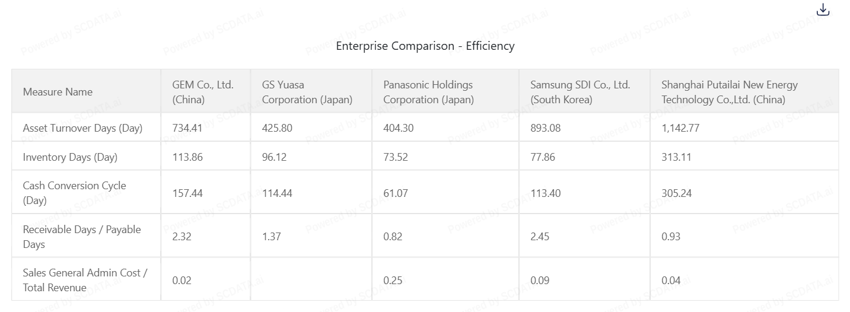Click the 734.41 asset turnover cell
The height and width of the screenshot is (312, 850).
pyautogui.click(x=187, y=128)
